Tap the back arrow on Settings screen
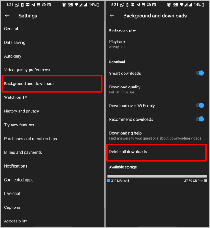Viewport: 210px width, 228px height. point(7,15)
